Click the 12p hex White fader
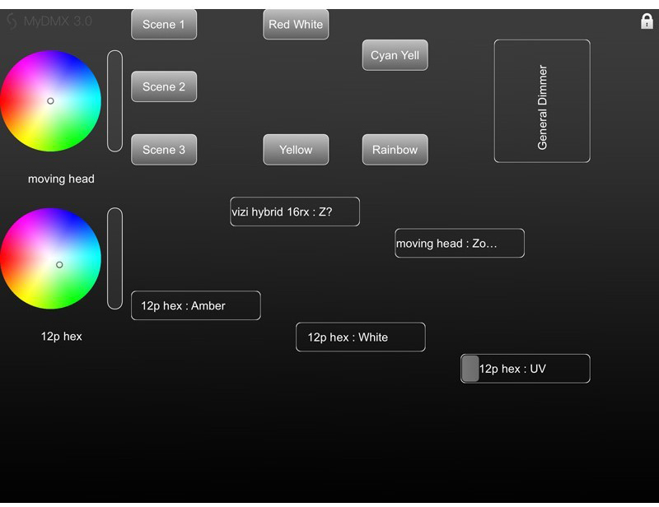Image resolution: width=659 pixels, height=507 pixels. pyautogui.click(x=361, y=337)
